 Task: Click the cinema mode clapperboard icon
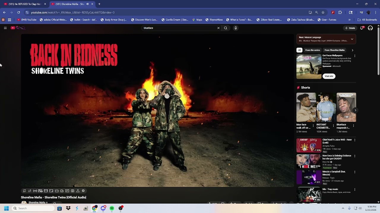pyautogui.click(x=46, y=191)
